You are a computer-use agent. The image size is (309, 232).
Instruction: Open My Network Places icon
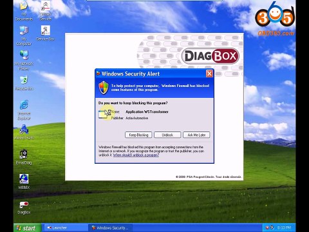[24, 61]
